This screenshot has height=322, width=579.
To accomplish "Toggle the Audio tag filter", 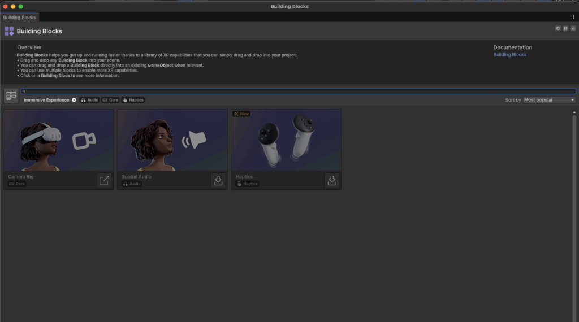I will click(x=89, y=100).
